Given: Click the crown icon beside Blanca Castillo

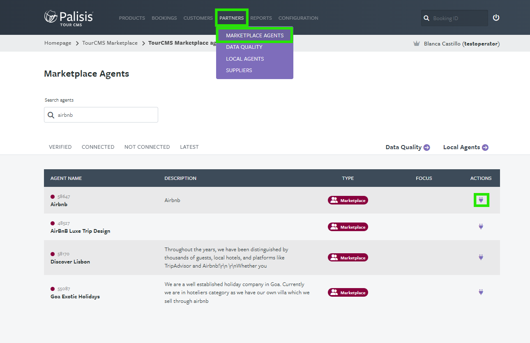Looking at the screenshot, I should 417,43.
